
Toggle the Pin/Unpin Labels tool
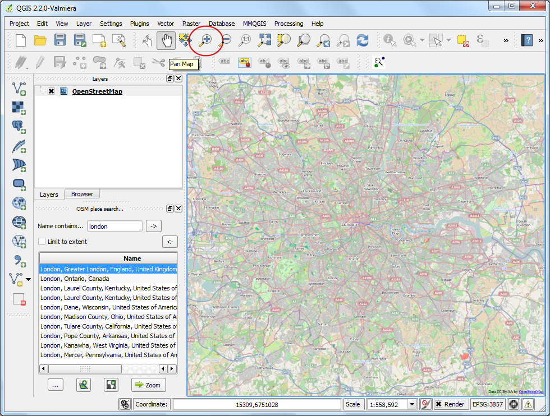click(x=264, y=63)
